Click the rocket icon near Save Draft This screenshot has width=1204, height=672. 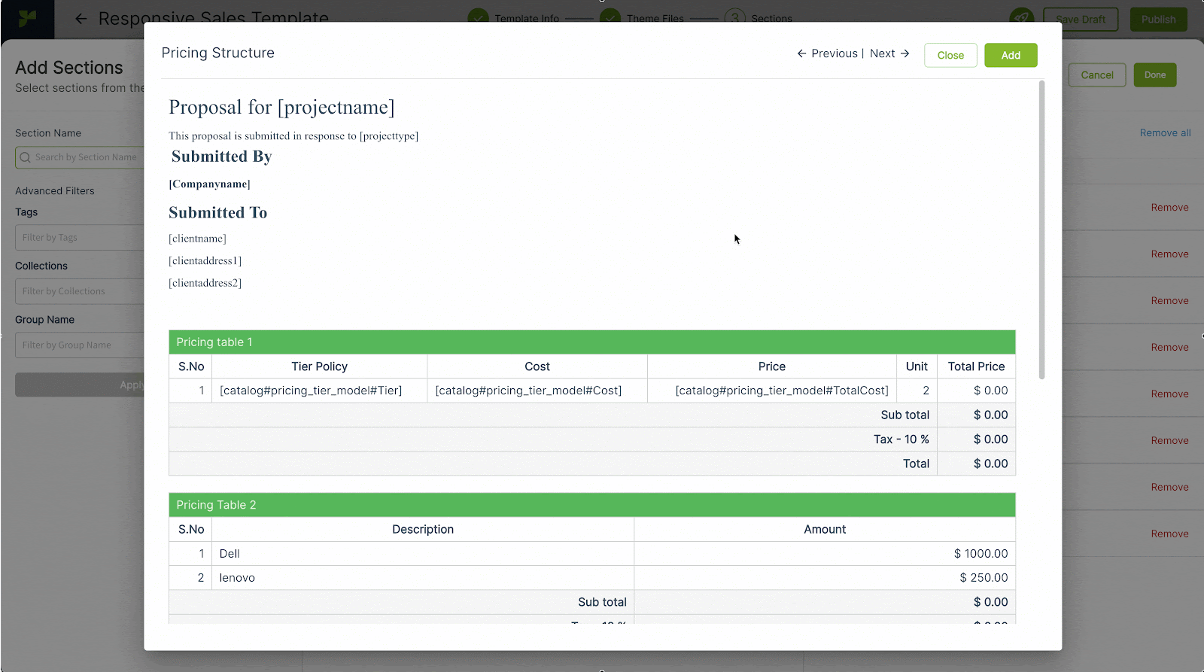pyautogui.click(x=1021, y=19)
